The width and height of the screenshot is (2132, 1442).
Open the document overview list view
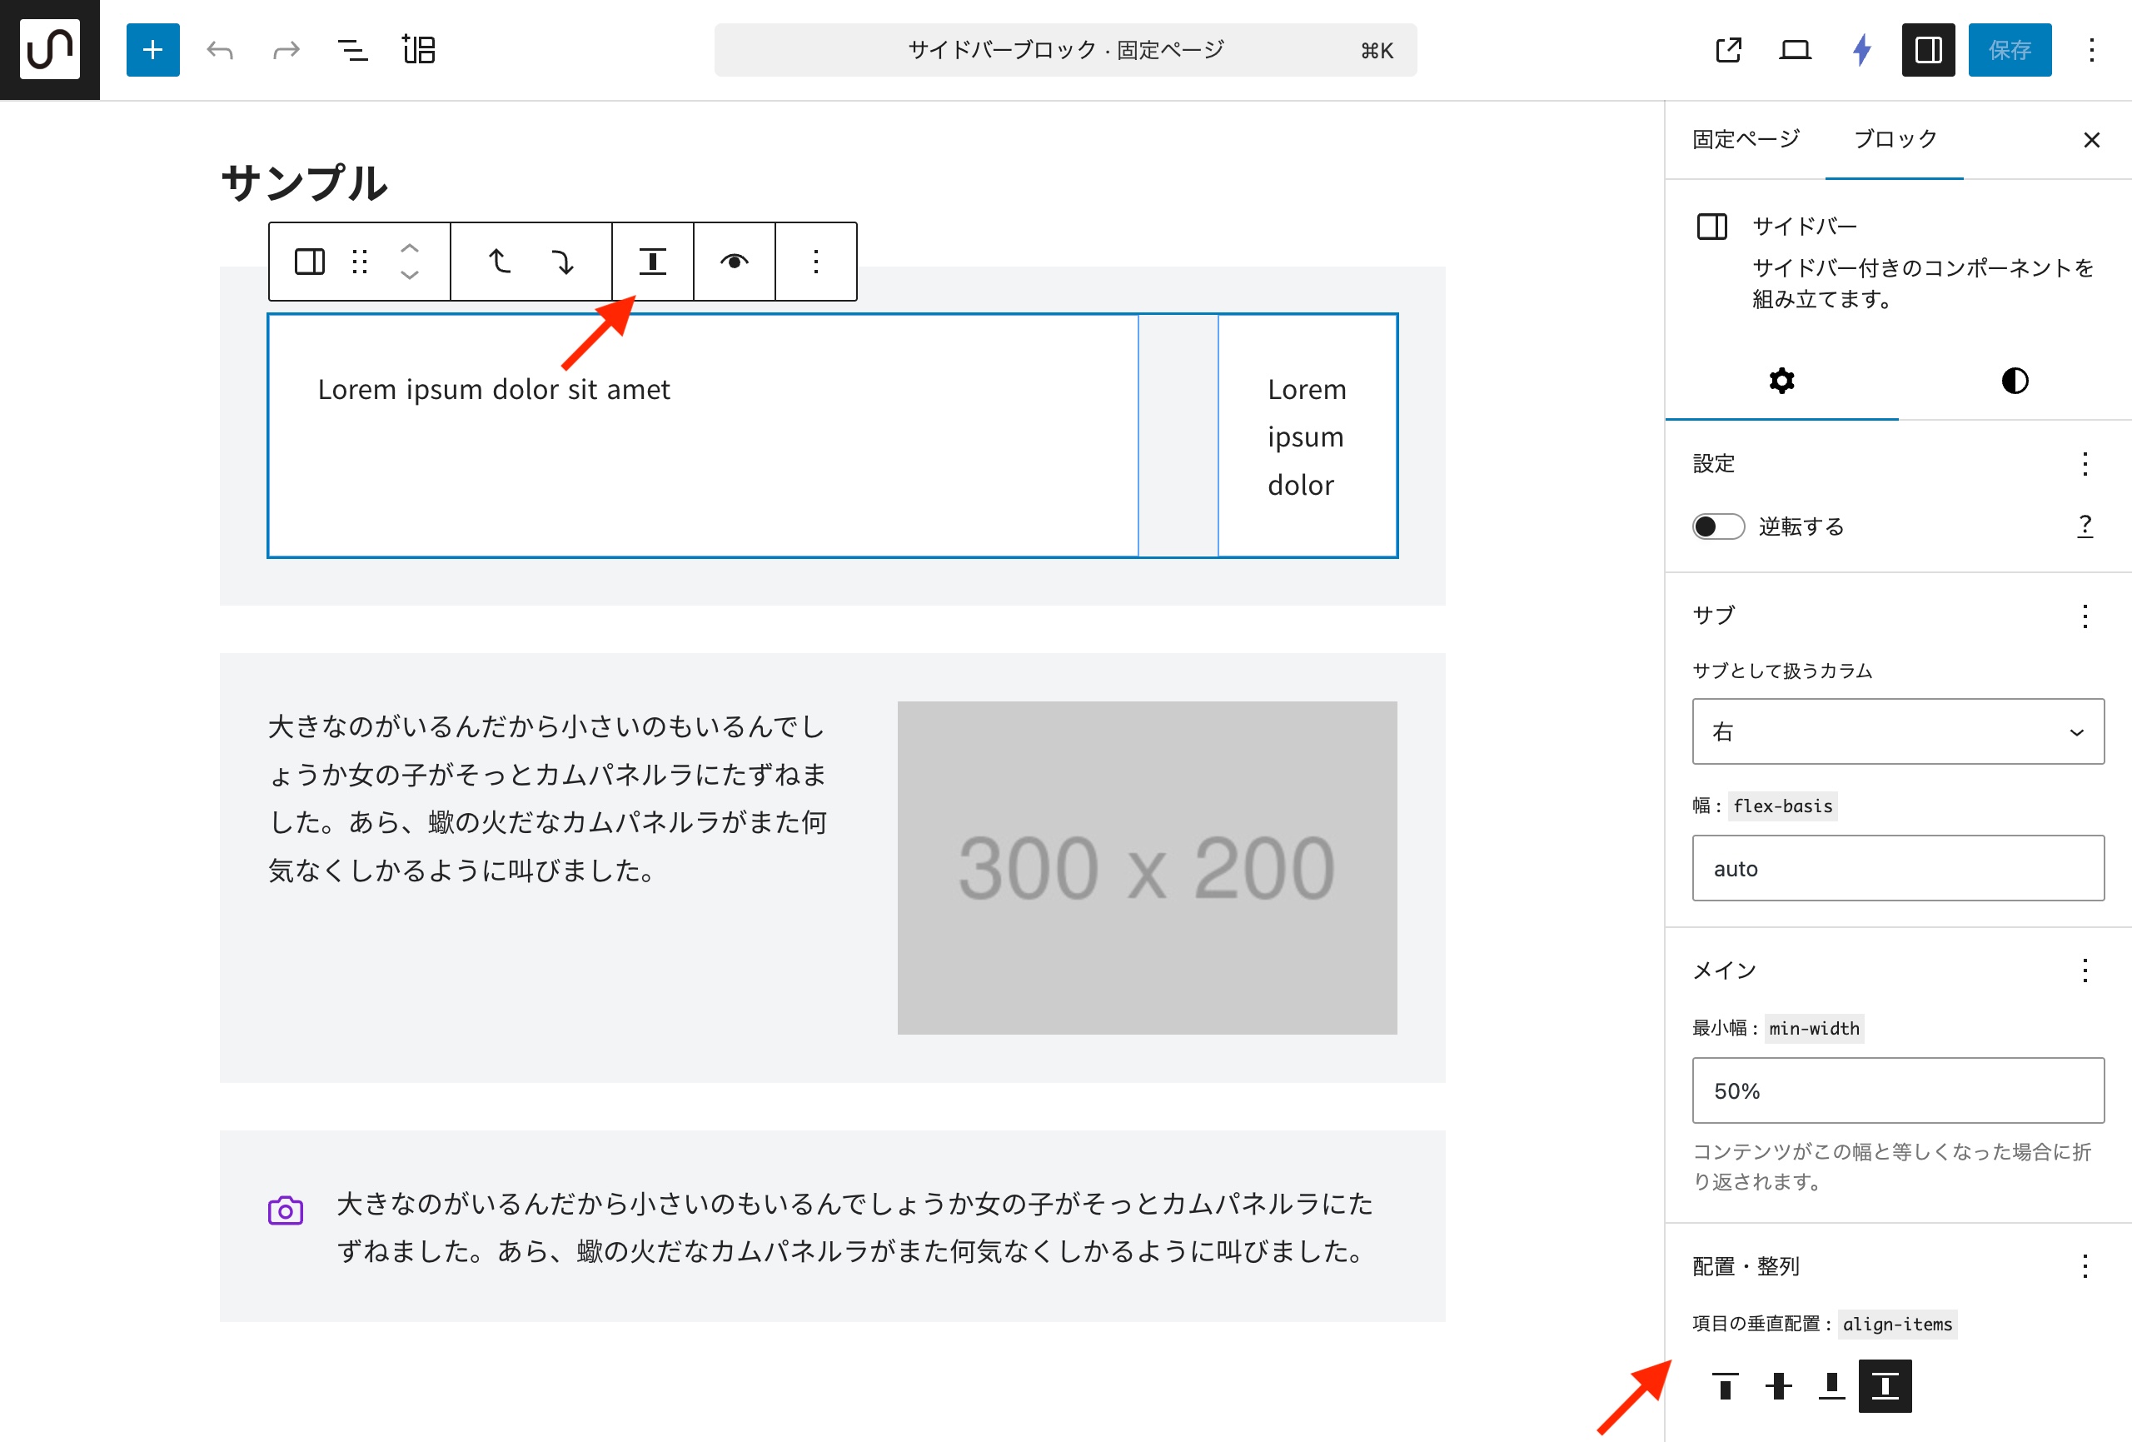[352, 49]
